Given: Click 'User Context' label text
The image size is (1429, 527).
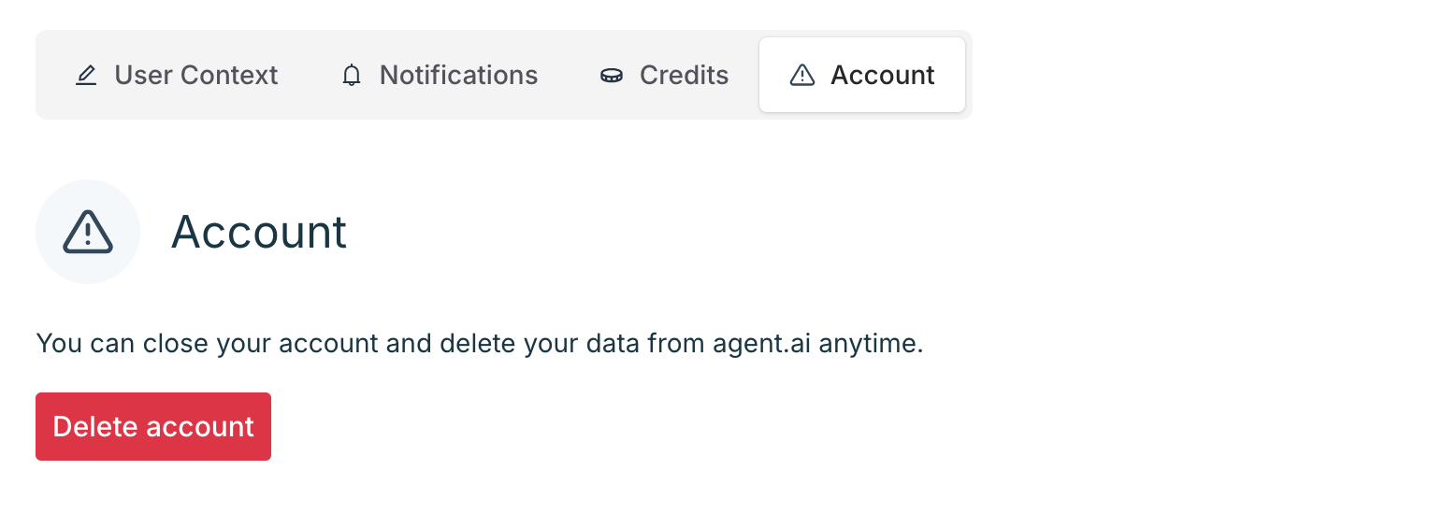Looking at the screenshot, I should pyautogui.click(x=196, y=76).
